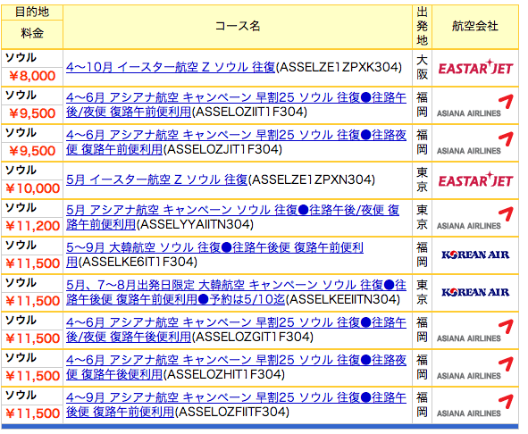Screen dimensions: 528x434
Task: Click the ¥8,000 price
Action: pyautogui.click(x=32, y=76)
